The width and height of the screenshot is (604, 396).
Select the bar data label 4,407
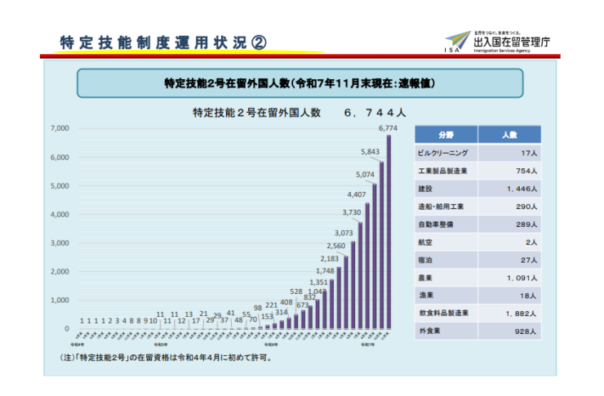(356, 194)
